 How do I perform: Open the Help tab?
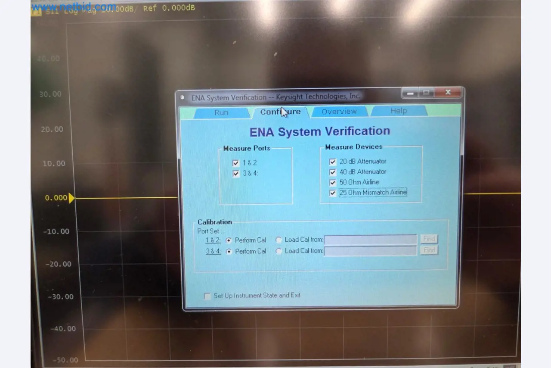[398, 111]
